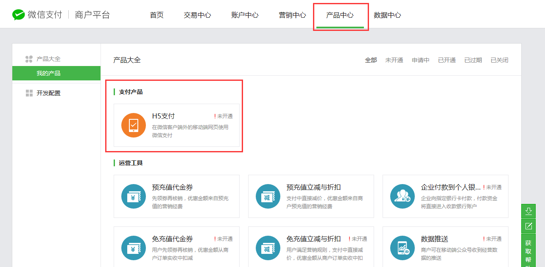Click the 获取帮助 help button
The height and width of the screenshot is (267, 545).
[528, 252]
